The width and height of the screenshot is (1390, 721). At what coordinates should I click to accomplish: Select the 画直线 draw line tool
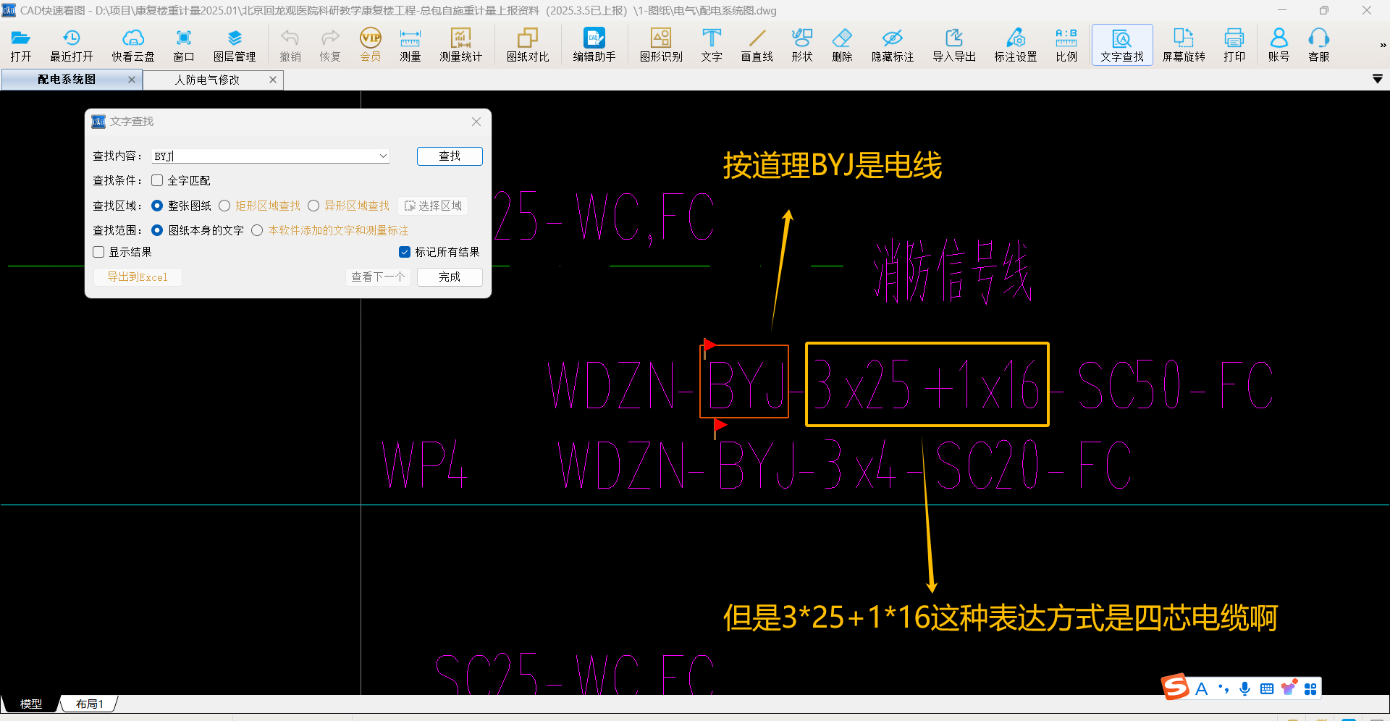click(x=757, y=45)
